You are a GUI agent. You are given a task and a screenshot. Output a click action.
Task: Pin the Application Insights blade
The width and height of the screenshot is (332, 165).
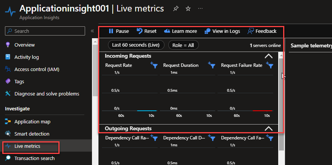click(175, 8)
